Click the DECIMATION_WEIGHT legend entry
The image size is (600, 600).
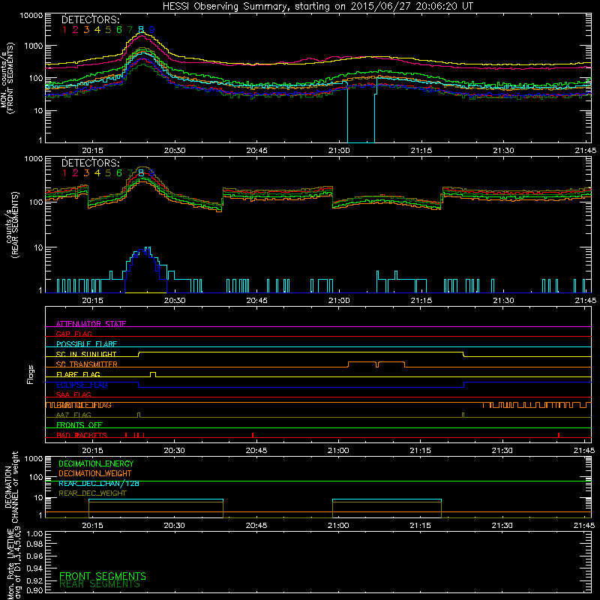95,474
